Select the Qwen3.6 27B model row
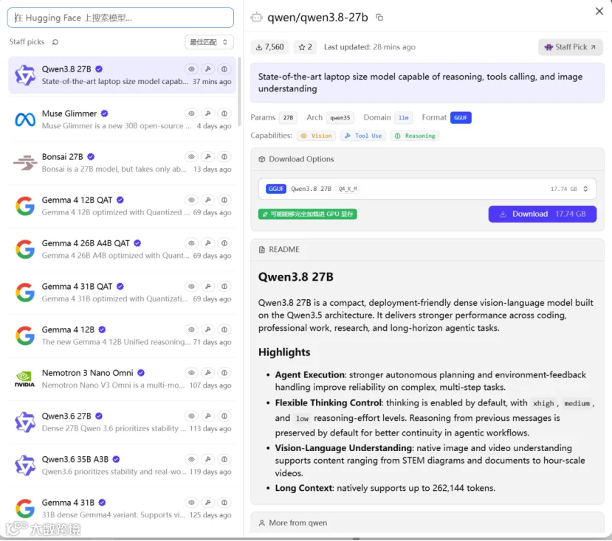Screen dimensions: 612x541 (122, 422)
